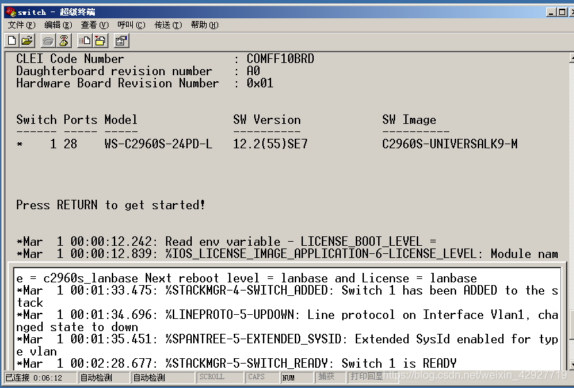Click the LICENSE_BOOT_LEVEL log line
Image resolution: width=574 pixels, height=388 pixels.
pos(226,242)
